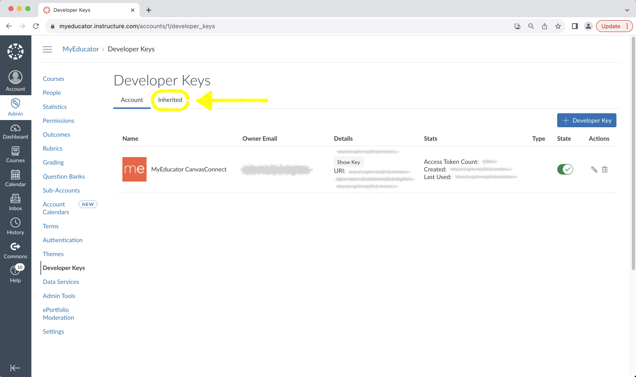The height and width of the screenshot is (377, 636).
Task: Click the MyEducator 'me' logo thumbnail
Action: tap(134, 169)
